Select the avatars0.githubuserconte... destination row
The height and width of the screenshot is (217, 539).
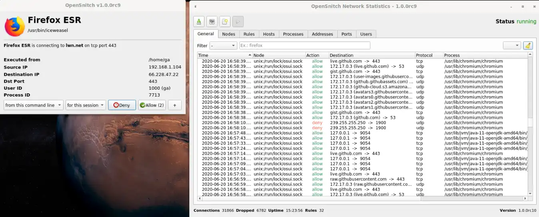[363, 97]
